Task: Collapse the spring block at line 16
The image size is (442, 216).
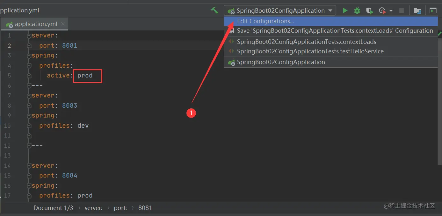Action: tap(29, 186)
